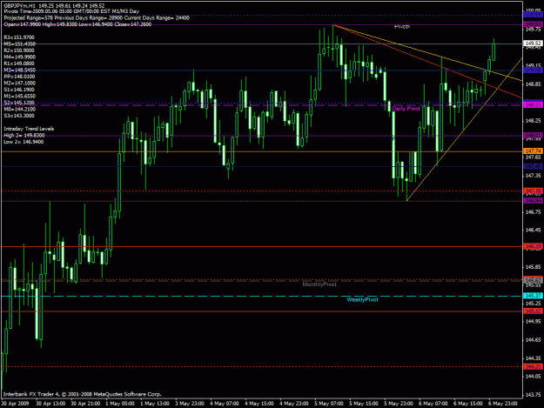Click the 'High 2= 149.8300' label

pyautogui.click(x=24, y=136)
